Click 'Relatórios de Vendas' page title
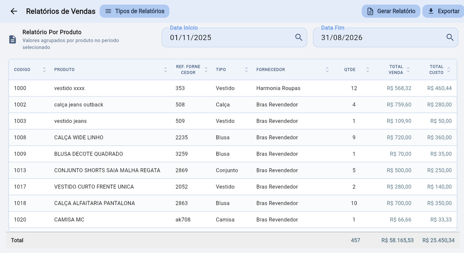 61,11
